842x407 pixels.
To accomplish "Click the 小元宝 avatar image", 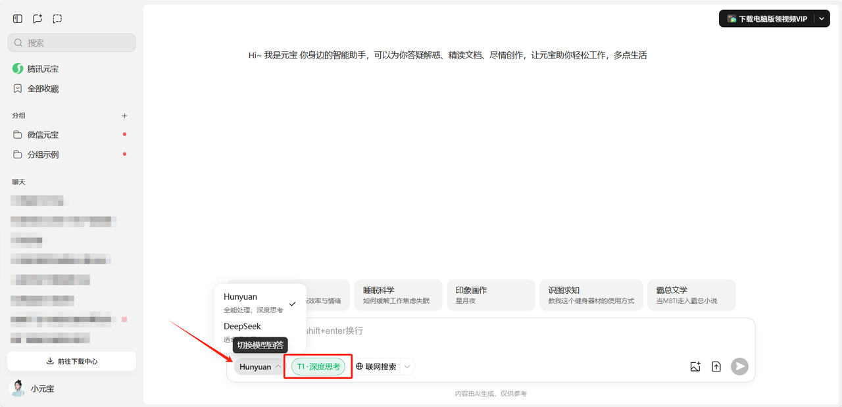I will 18,389.
